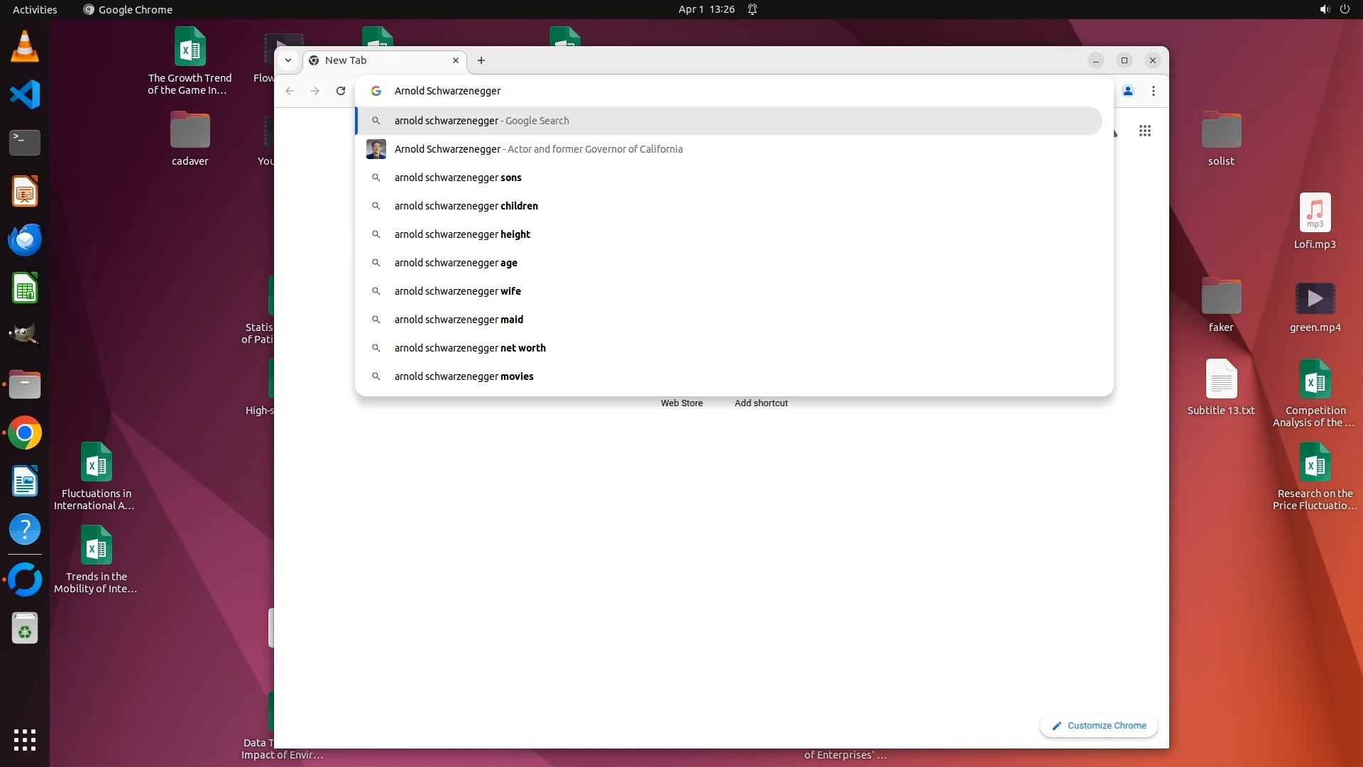Open the Google apps grid icon
This screenshot has height=767, width=1363.
coord(1144,131)
